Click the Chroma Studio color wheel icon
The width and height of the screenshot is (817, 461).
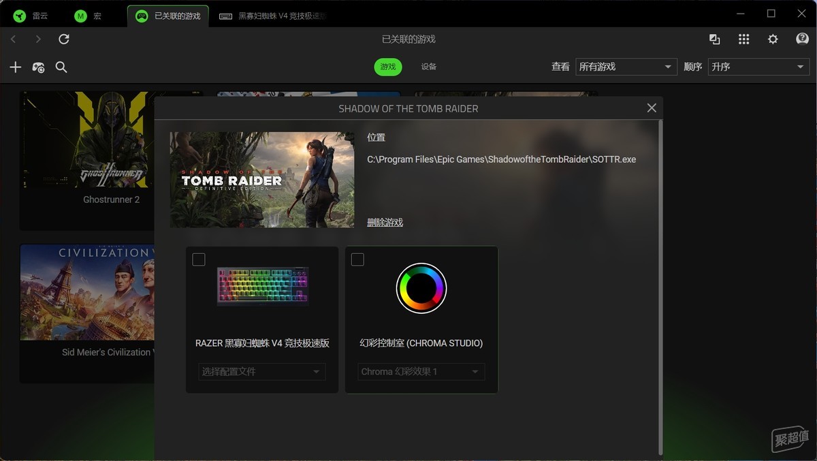(421, 288)
